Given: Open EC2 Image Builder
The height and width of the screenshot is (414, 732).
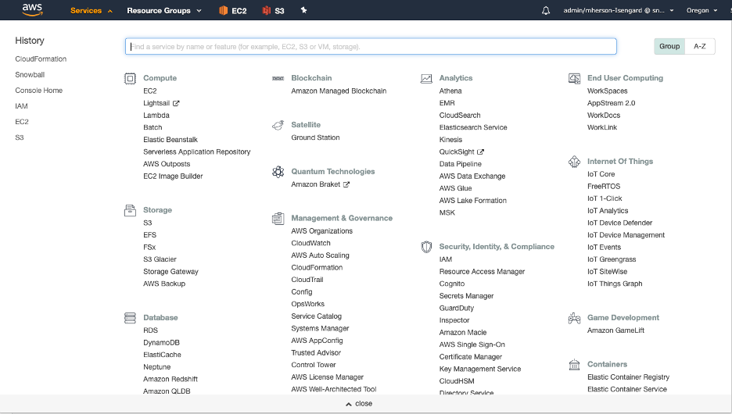Looking at the screenshot, I should pos(173,177).
